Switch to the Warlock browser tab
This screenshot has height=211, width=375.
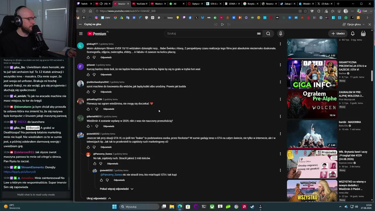159,4
